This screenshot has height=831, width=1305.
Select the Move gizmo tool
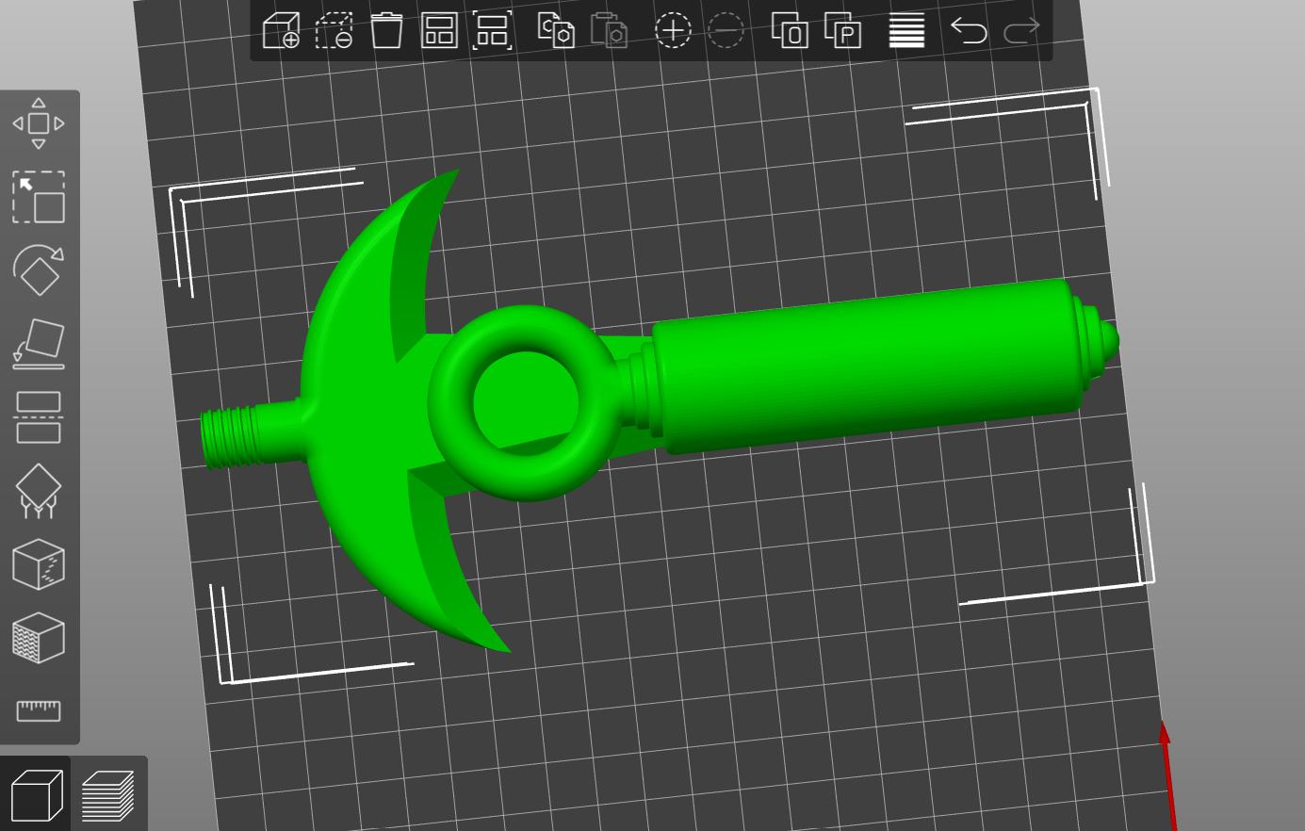pyautogui.click(x=39, y=123)
